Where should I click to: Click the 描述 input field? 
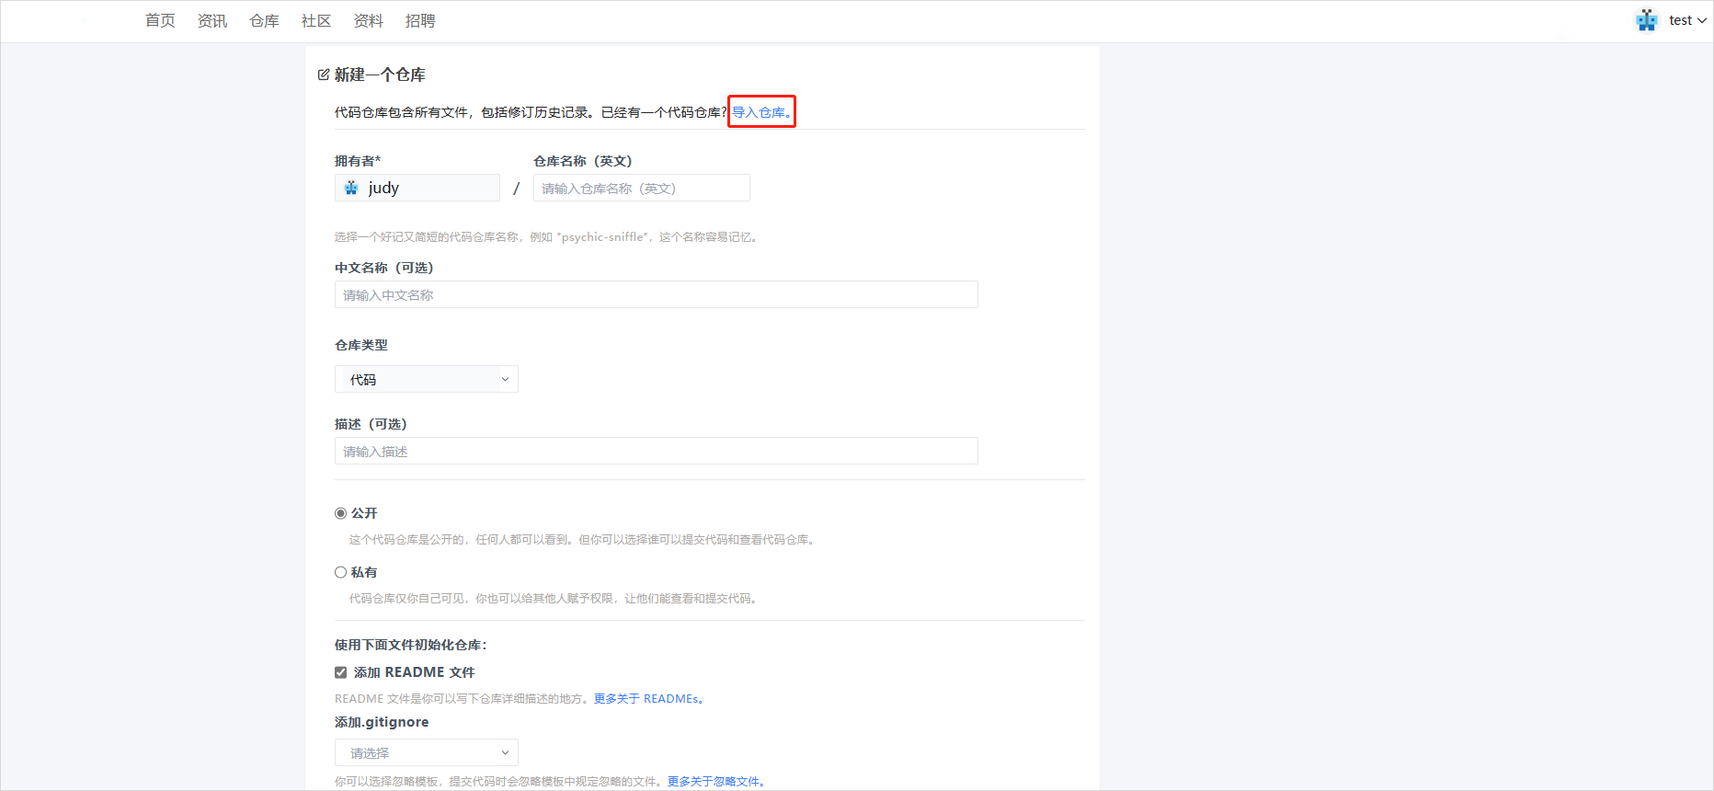656,452
